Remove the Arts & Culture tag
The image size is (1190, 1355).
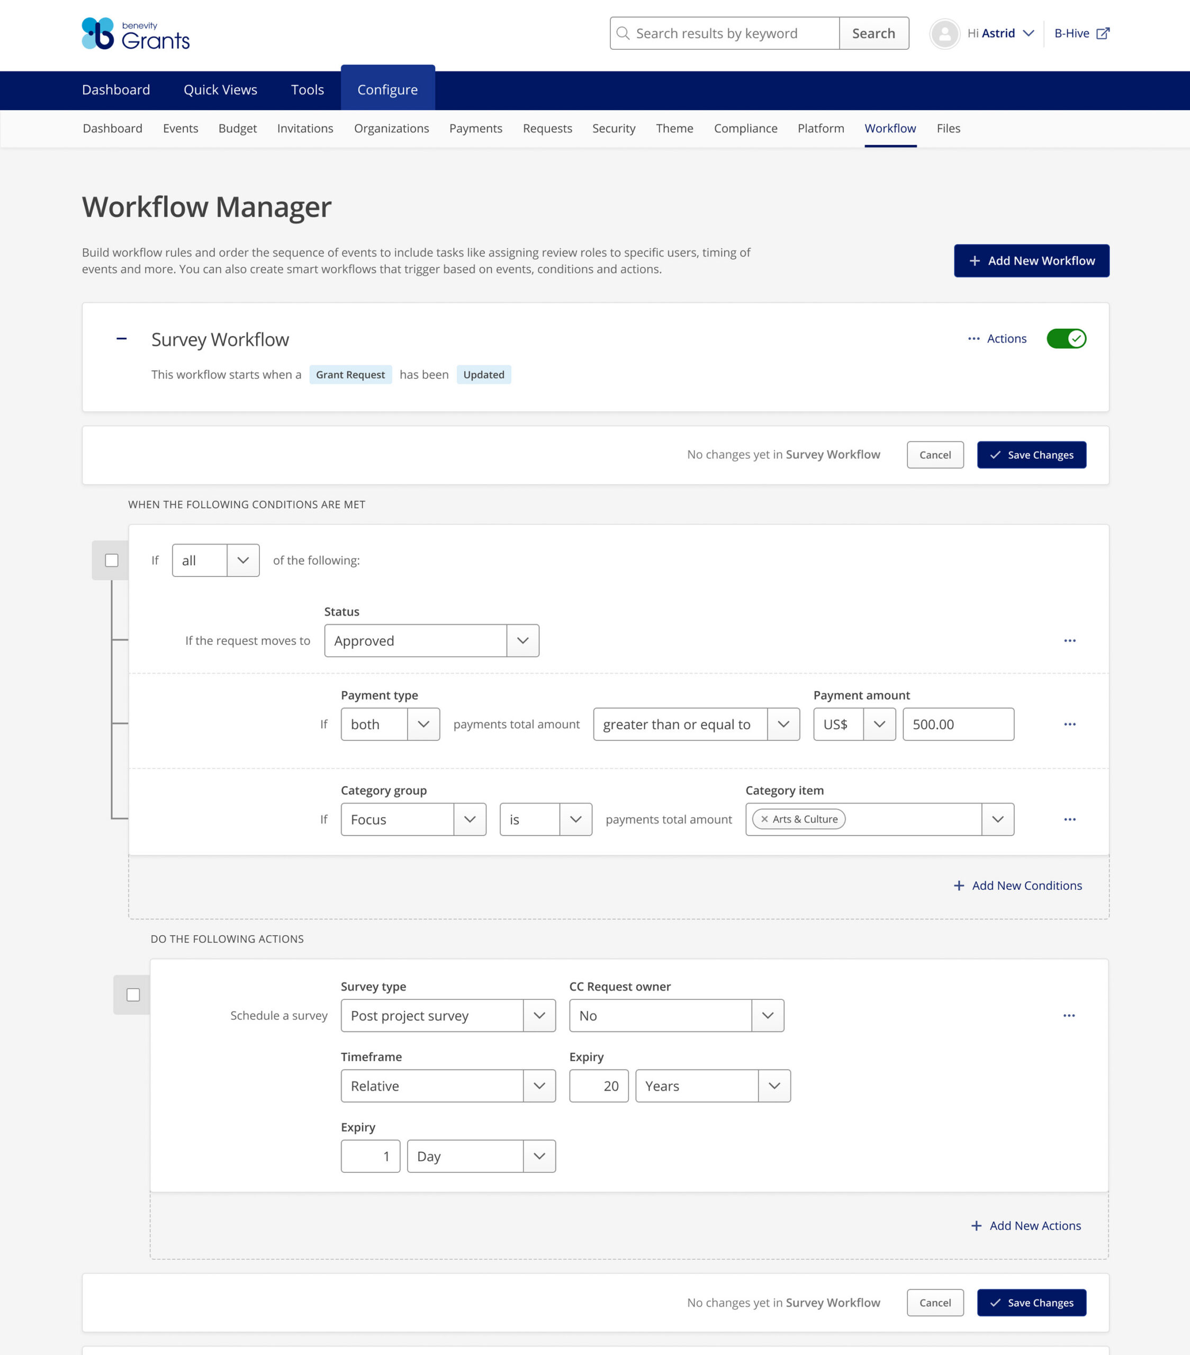point(764,819)
